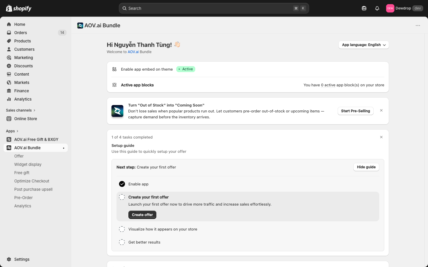Close the setup guide card
Image resolution: width=428 pixels, height=267 pixels.
(381, 137)
